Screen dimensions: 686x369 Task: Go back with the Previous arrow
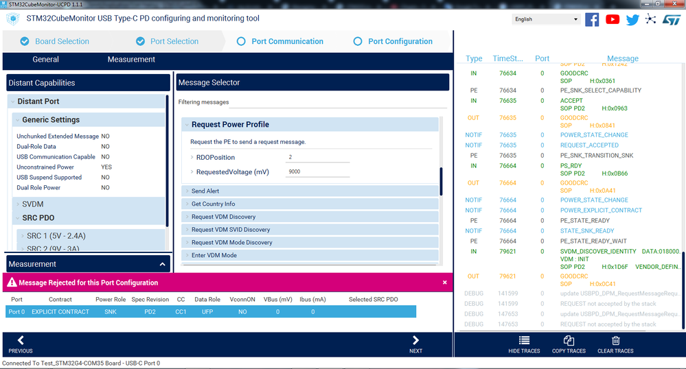coord(21,340)
